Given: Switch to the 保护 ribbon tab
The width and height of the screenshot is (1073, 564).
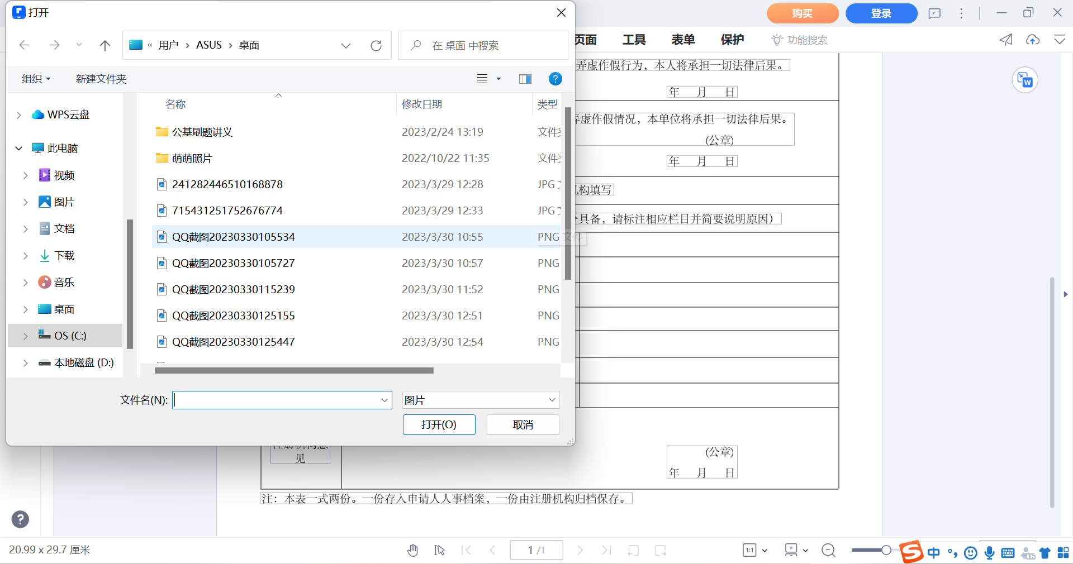Looking at the screenshot, I should click(x=732, y=40).
